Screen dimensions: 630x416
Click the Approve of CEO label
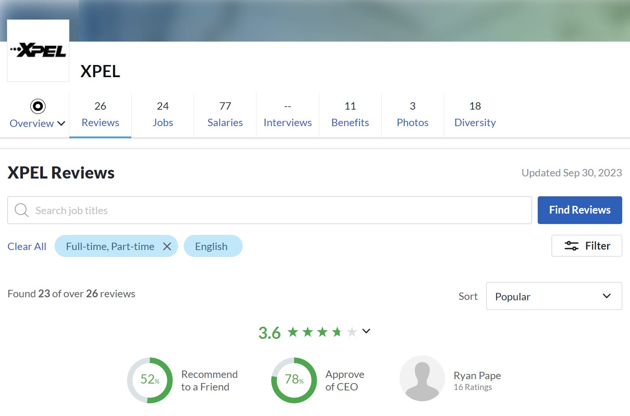pos(345,380)
